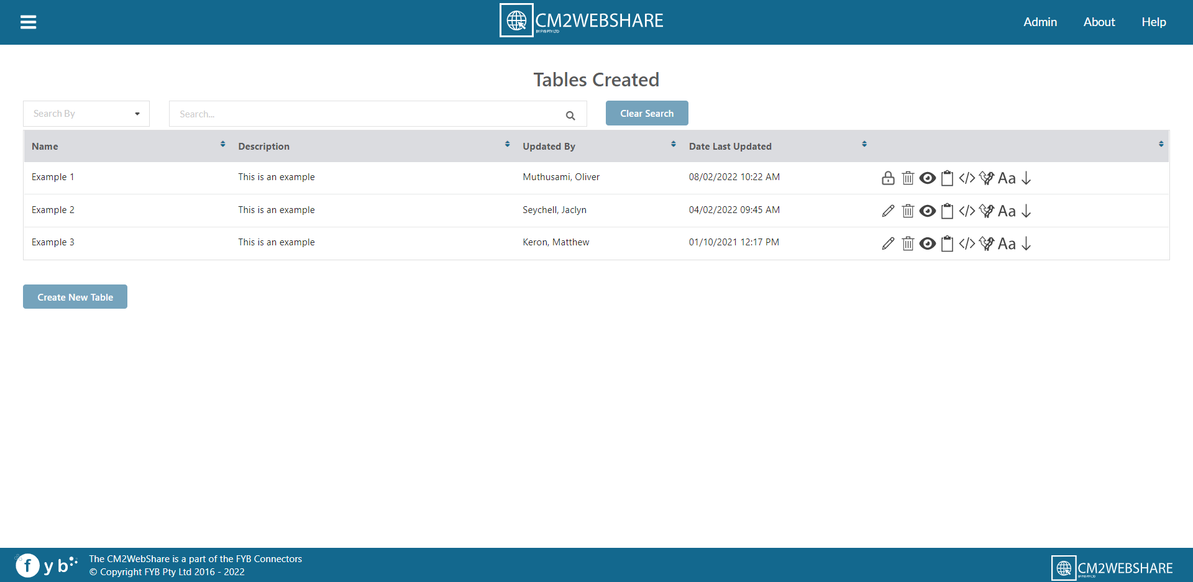
Task: Click date '08/02/2022 10:22 AM'
Action: click(x=734, y=177)
